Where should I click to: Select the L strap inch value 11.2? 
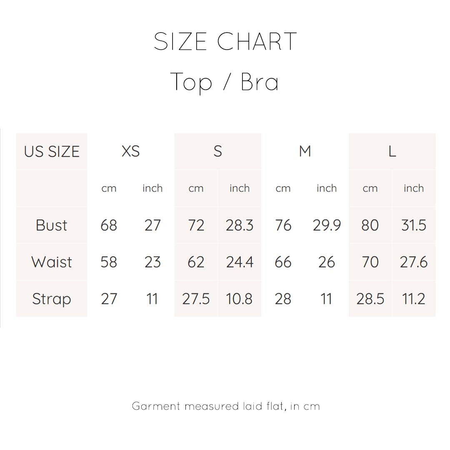point(414,299)
